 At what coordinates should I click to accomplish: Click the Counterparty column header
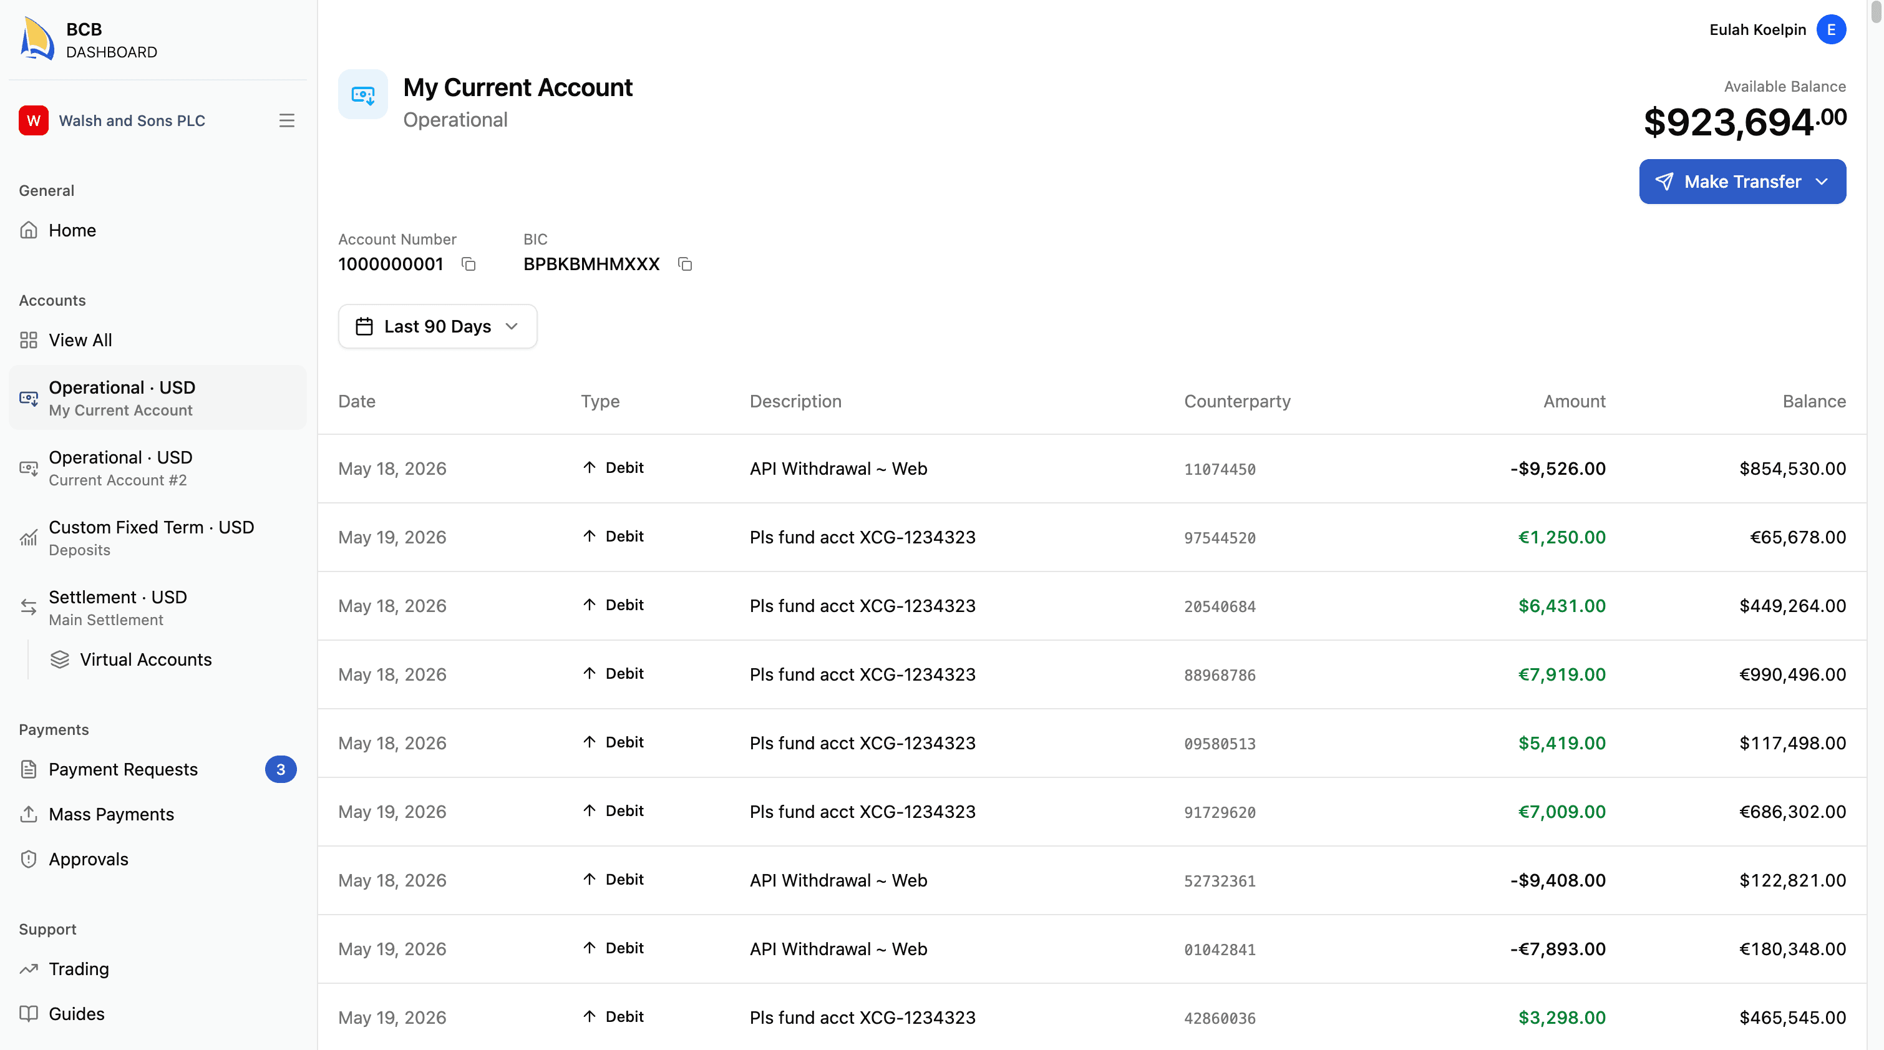[1238, 401]
